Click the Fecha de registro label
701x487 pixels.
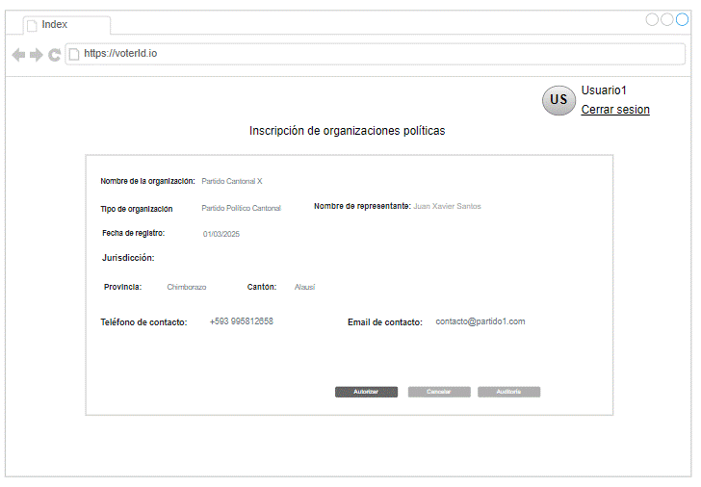click(x=133, y=233)
